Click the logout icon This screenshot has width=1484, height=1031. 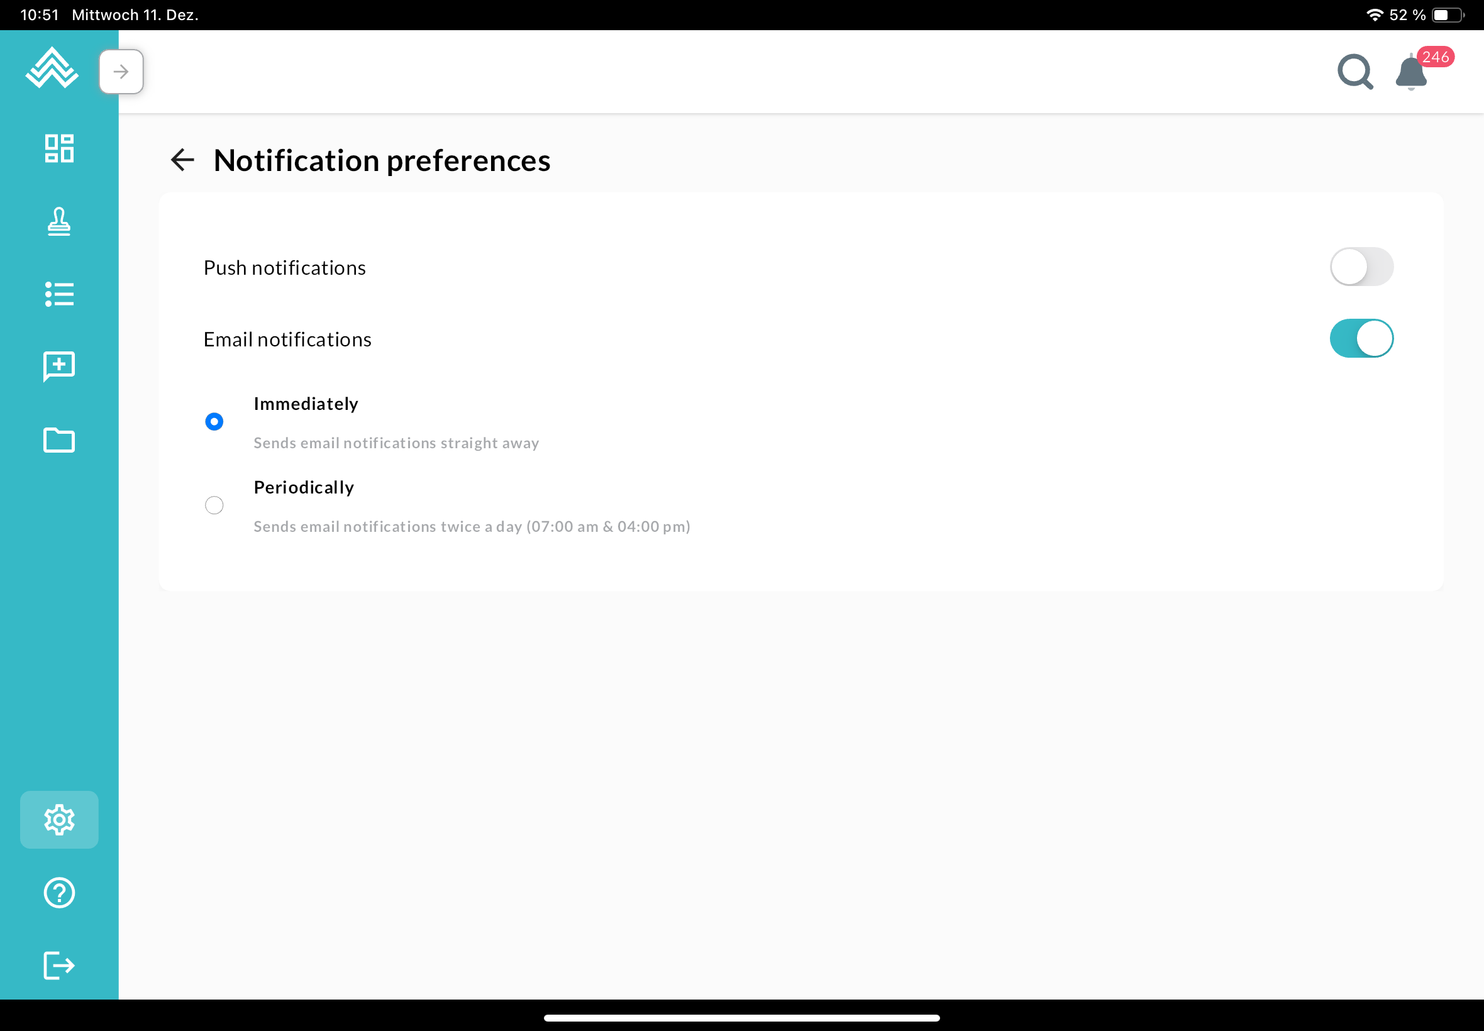58,966
